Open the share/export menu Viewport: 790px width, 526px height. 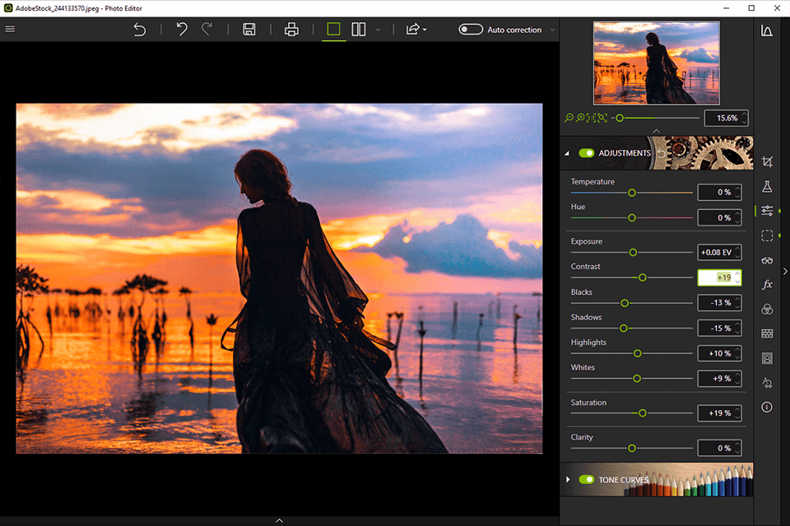point(416,30)
